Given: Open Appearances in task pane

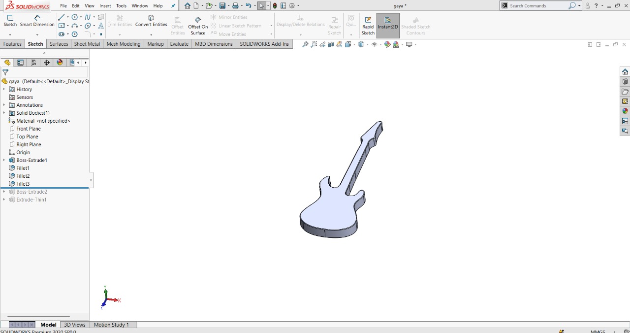Looking at the screenshot, I should pyautogui.click(x=625, y=111).
